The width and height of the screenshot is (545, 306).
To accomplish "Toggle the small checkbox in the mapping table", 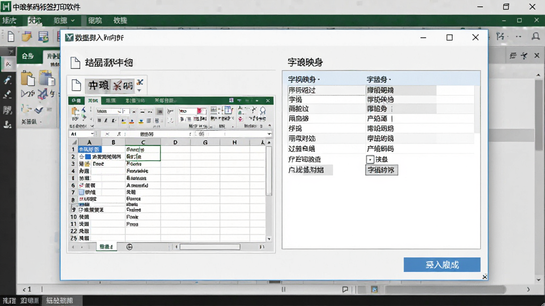I will [x=370, y=159].
